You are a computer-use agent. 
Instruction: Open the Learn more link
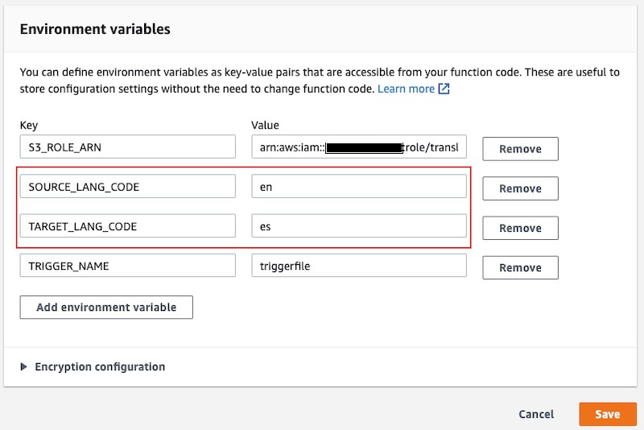pos(406,89)
